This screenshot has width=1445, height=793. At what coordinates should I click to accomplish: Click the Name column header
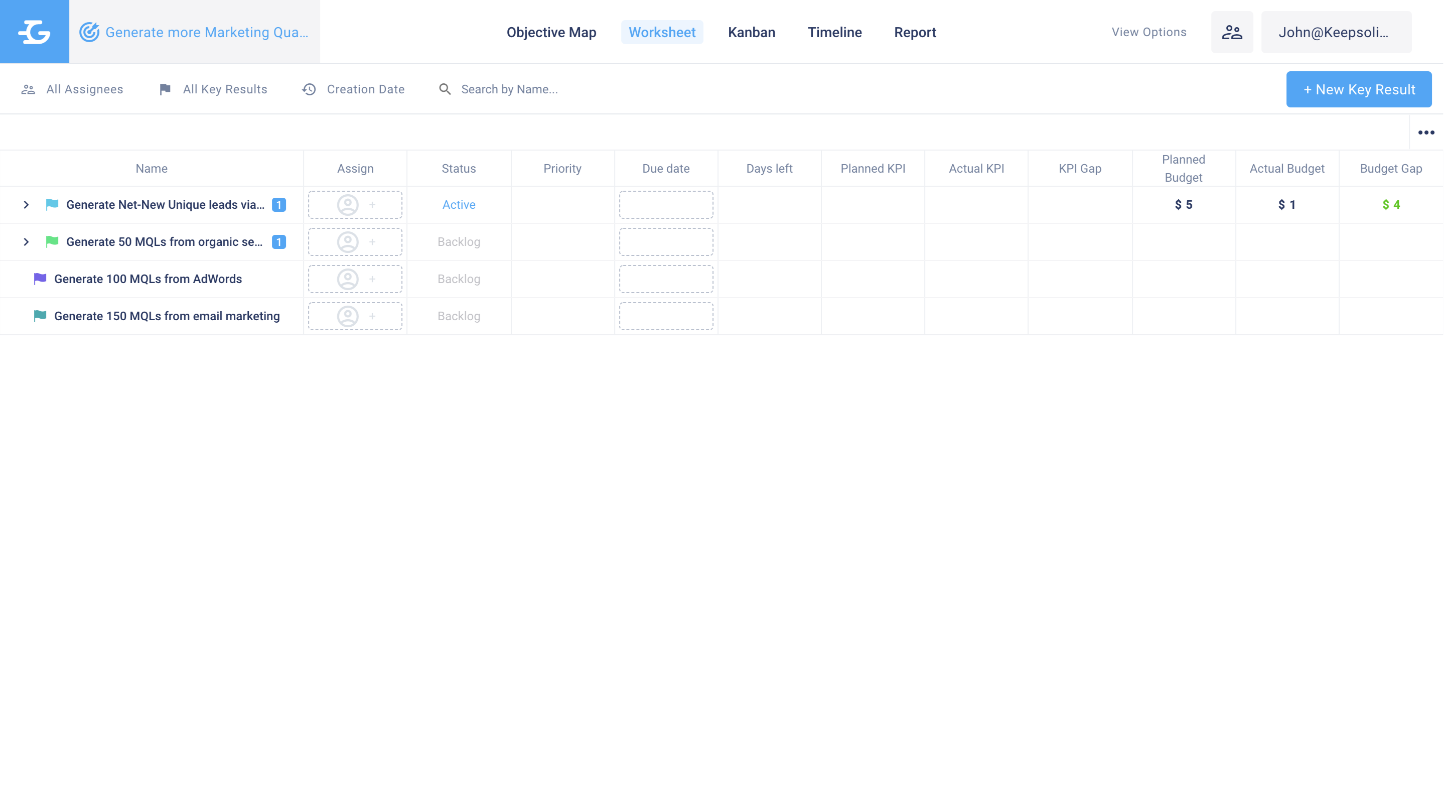[x=152, y=168]
